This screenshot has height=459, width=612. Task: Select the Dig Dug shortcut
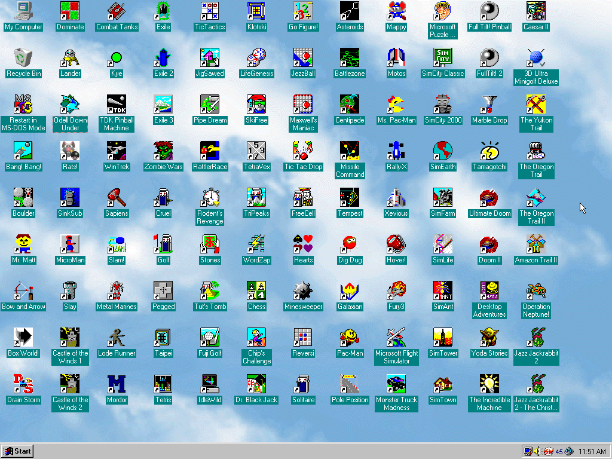pyautogui.click(x=350, y=244)
